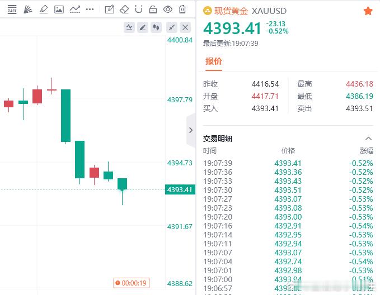Screen dimensions: 380x295
Task: Click the 现货黄金 XAUUSD title
Action: [250, 11]
